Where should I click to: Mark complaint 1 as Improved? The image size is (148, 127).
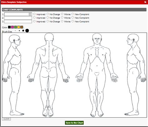(34, 14)
